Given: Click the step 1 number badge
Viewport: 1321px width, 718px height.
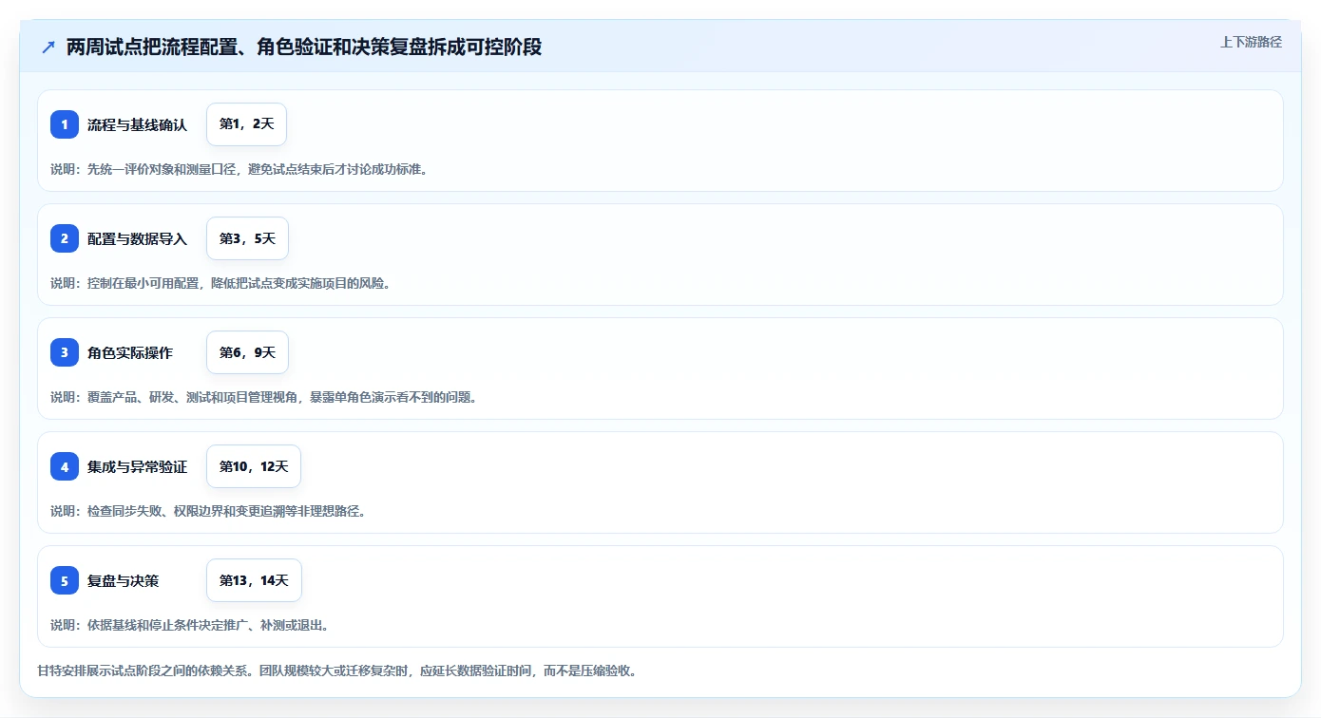Looking at the screenshot, I should (x=65, y=124).
